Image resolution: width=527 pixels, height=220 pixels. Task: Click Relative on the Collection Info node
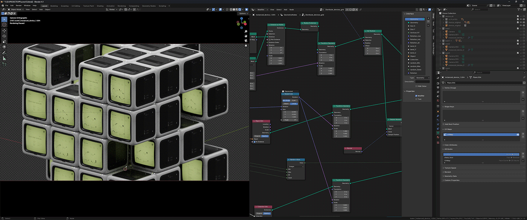[x=267, y=213]
